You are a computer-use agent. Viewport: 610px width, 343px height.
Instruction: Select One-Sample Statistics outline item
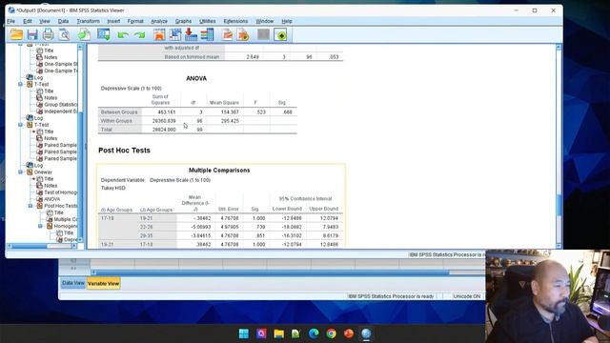(x=60, y=64)
